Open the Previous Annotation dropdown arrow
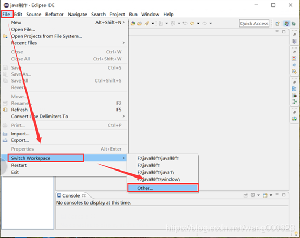Screen dimensions: 300x238 (x=179, y=23)
